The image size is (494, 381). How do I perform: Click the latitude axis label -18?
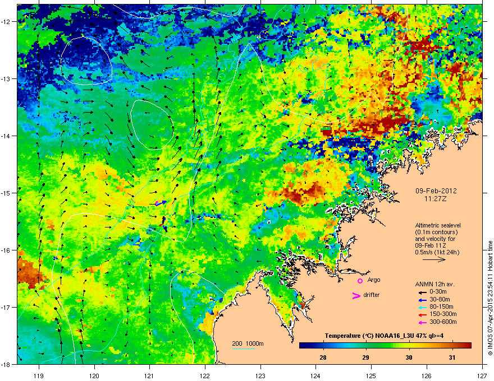[6, 364]
